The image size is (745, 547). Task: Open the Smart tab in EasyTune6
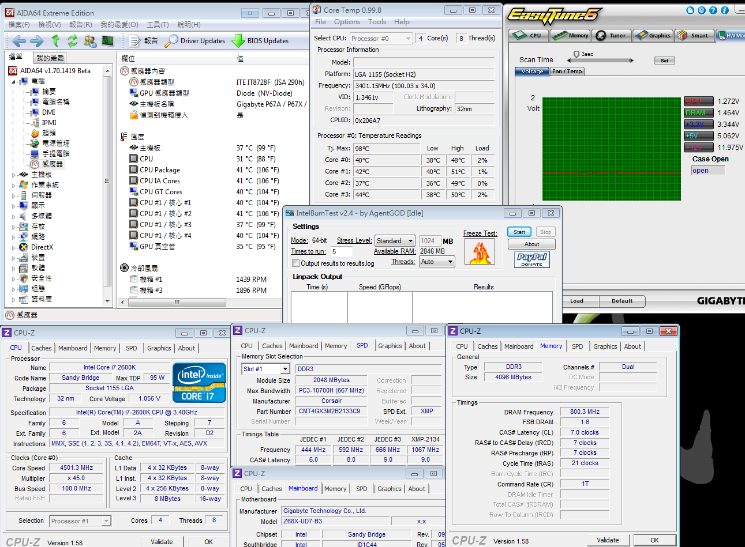point(694,35)
